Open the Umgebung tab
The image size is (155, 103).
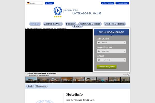click(41, 86)
